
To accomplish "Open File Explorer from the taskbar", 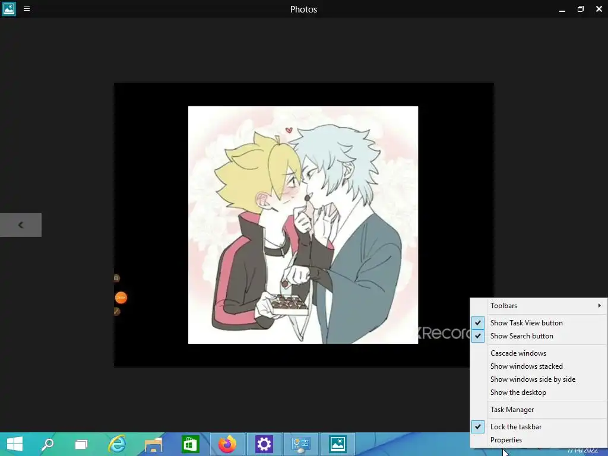I will click(x=154, y=445).
